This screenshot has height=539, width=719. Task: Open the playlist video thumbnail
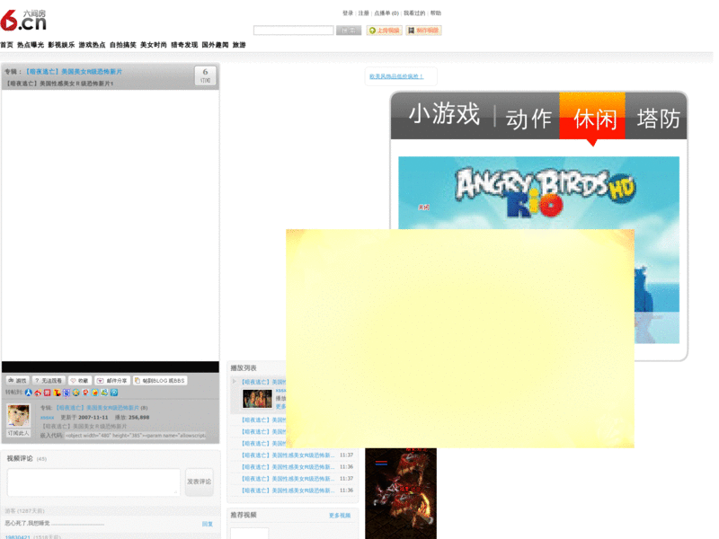point(257,399)
